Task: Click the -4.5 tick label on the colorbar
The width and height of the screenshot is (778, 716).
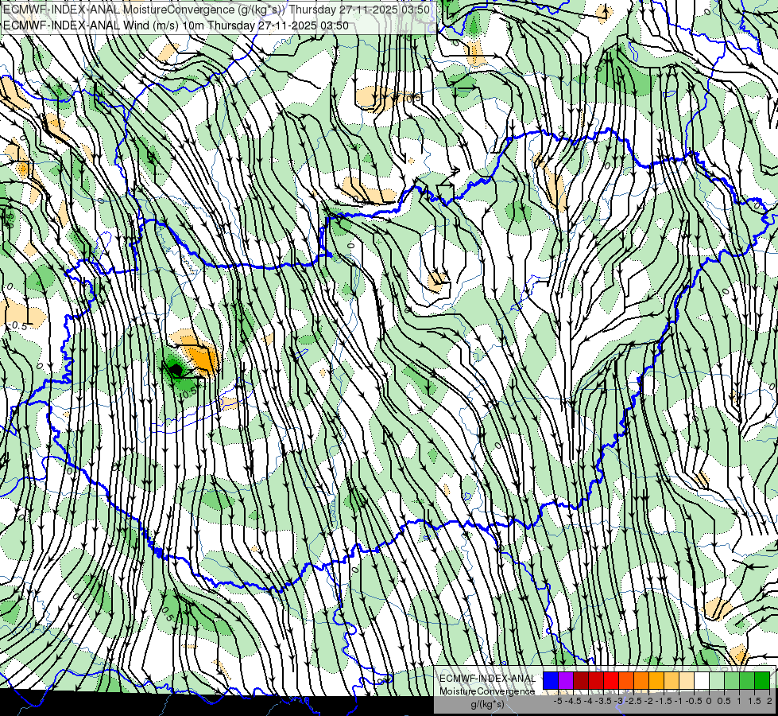Action: [573, 701]
